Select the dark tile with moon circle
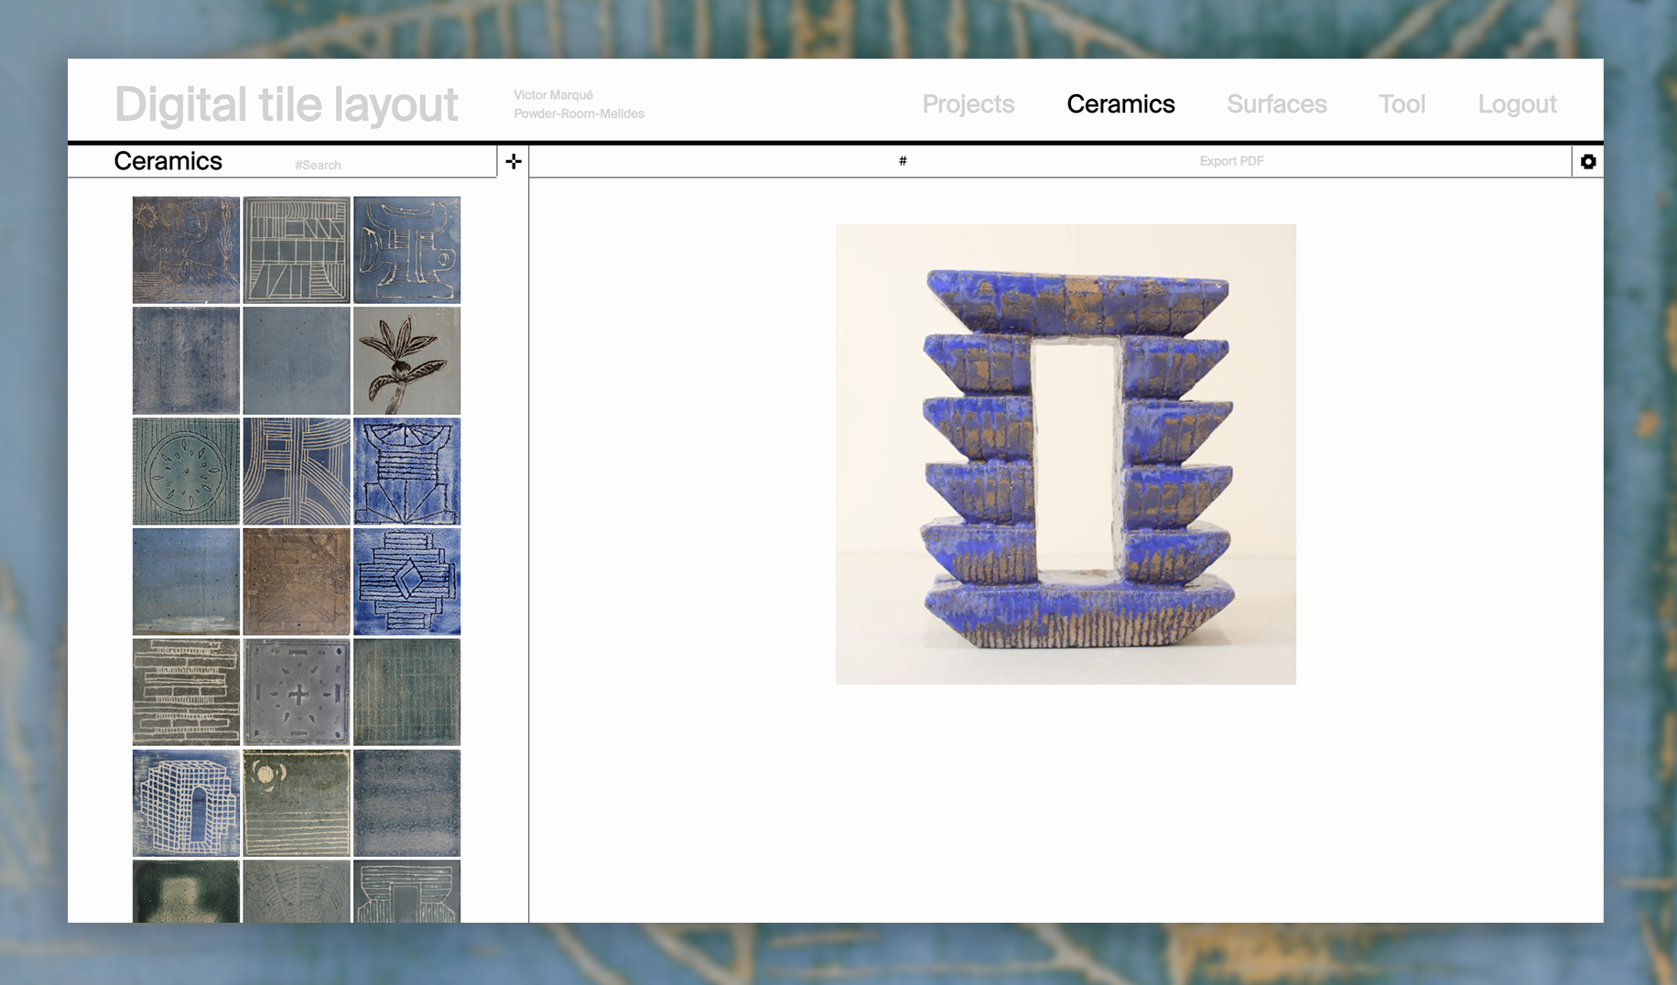 click(297, 803)
